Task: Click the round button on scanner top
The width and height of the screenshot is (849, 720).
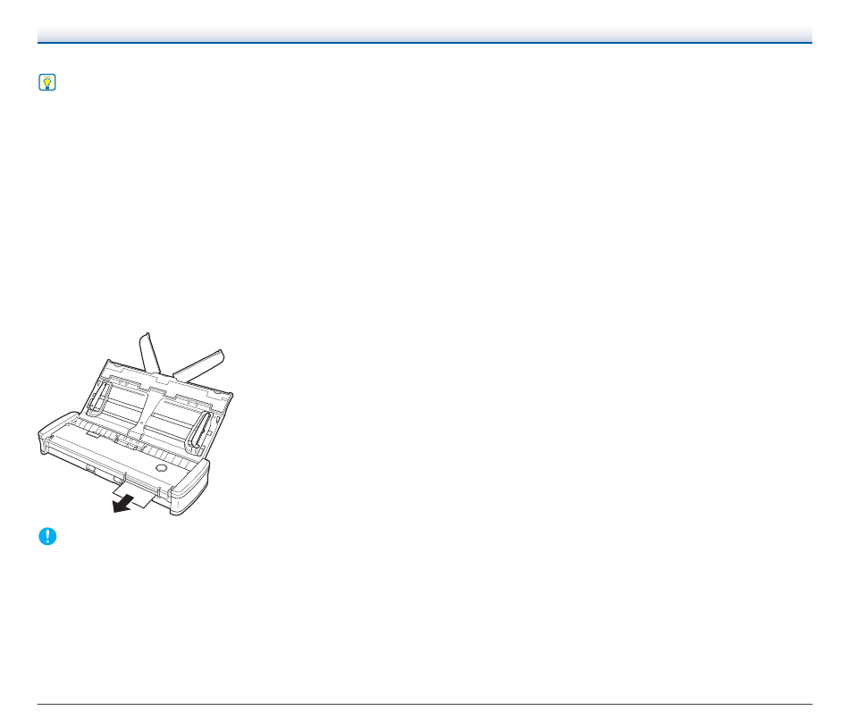Action: pyautogui.click(x=161, y=467)
